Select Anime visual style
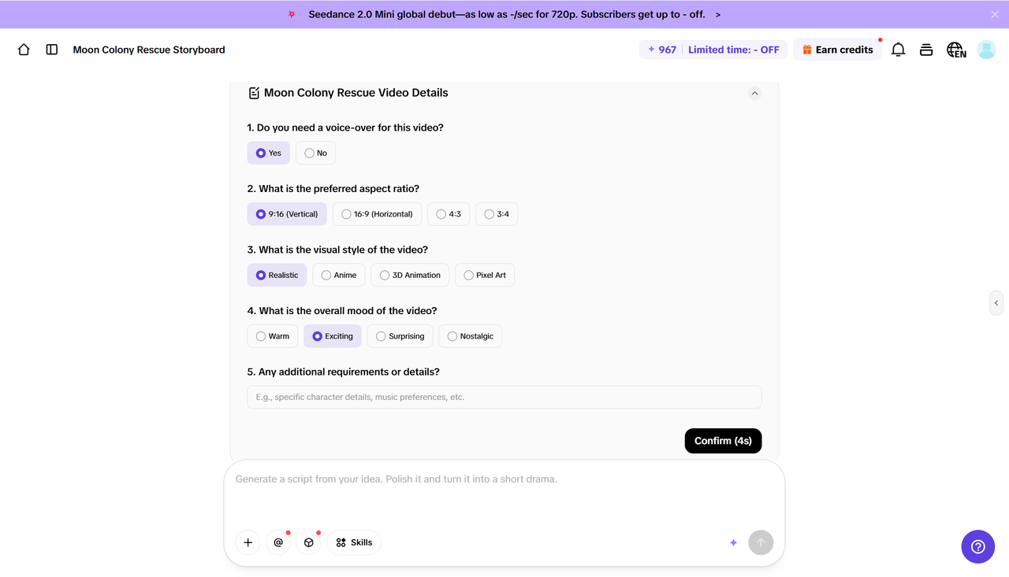 click(339, 275)
